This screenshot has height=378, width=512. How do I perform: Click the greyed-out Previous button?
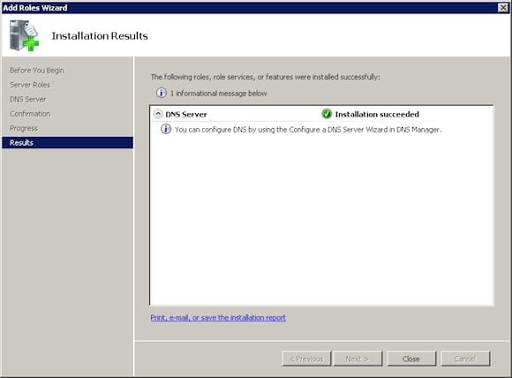click(x=306, y=359)
